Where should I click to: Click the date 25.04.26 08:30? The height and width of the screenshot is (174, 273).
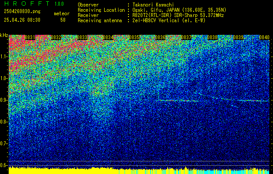point(22,20)
